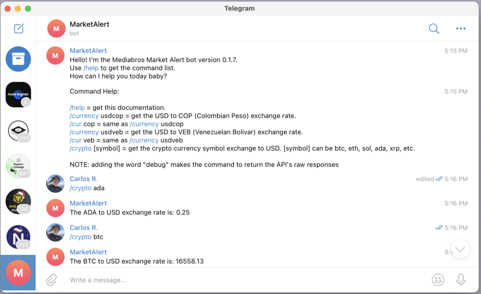Click the MarketAlert bot name in header
The height and width of the screenshot is (294, 481).
(90, 24)
